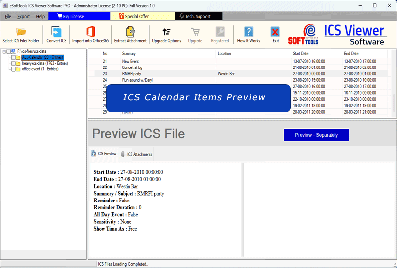Viewport: 397px width, 268px height.
Task: Open Select ICS File/Folder tool
Action: 21,35
